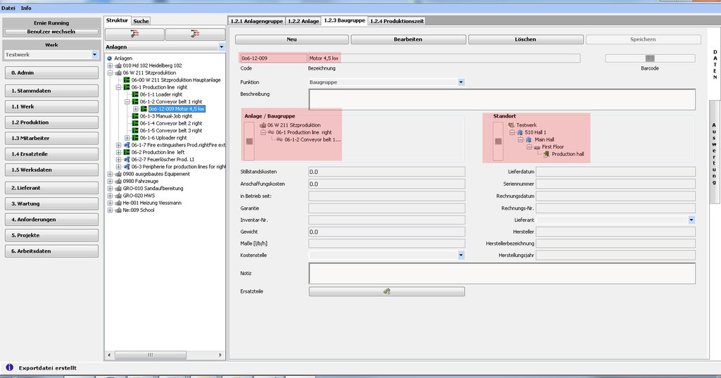Screen dimensions: 721x378
Task: Click the left tree toolbar button under Struktur
Action: [x=134, y=34]
